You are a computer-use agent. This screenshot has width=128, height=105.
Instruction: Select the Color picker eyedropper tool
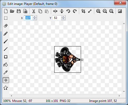[x=6, y=72]
